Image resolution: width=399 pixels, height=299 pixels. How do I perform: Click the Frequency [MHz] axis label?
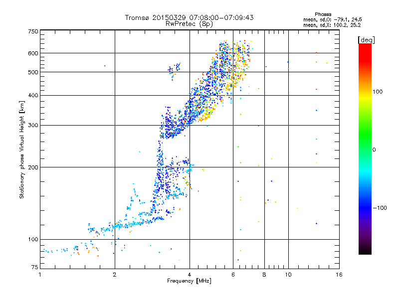click(189, 281)
